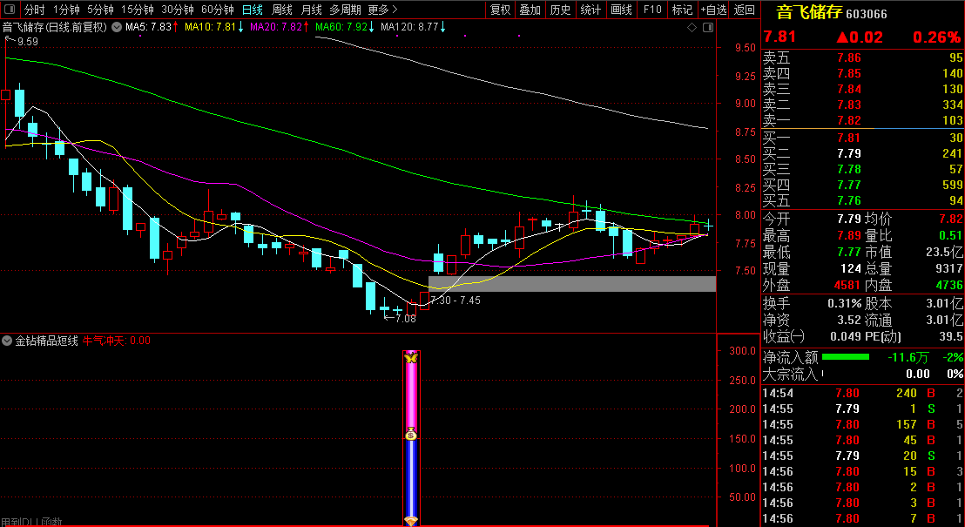The width and height of the screenshot is (965, 527).
Task: Activate the 画线 drawing tools button
Action: [622, 10]
